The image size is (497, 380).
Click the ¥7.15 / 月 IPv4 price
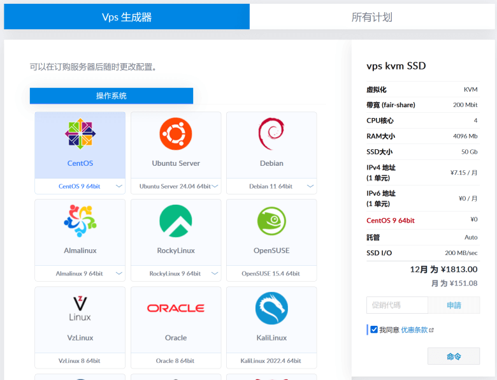click(x=464, y=173)
